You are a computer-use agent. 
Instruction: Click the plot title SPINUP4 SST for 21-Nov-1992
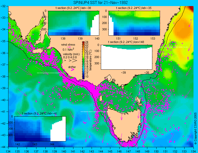pos(101,2)
